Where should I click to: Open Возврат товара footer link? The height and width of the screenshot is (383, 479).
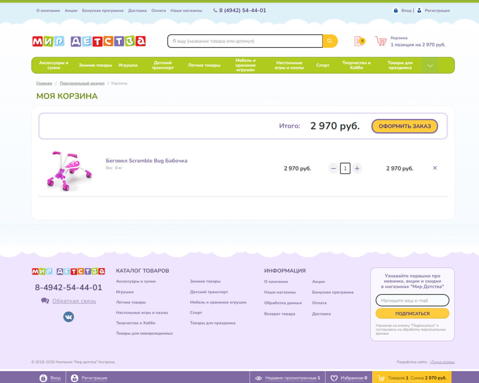(x=279, y=314)
